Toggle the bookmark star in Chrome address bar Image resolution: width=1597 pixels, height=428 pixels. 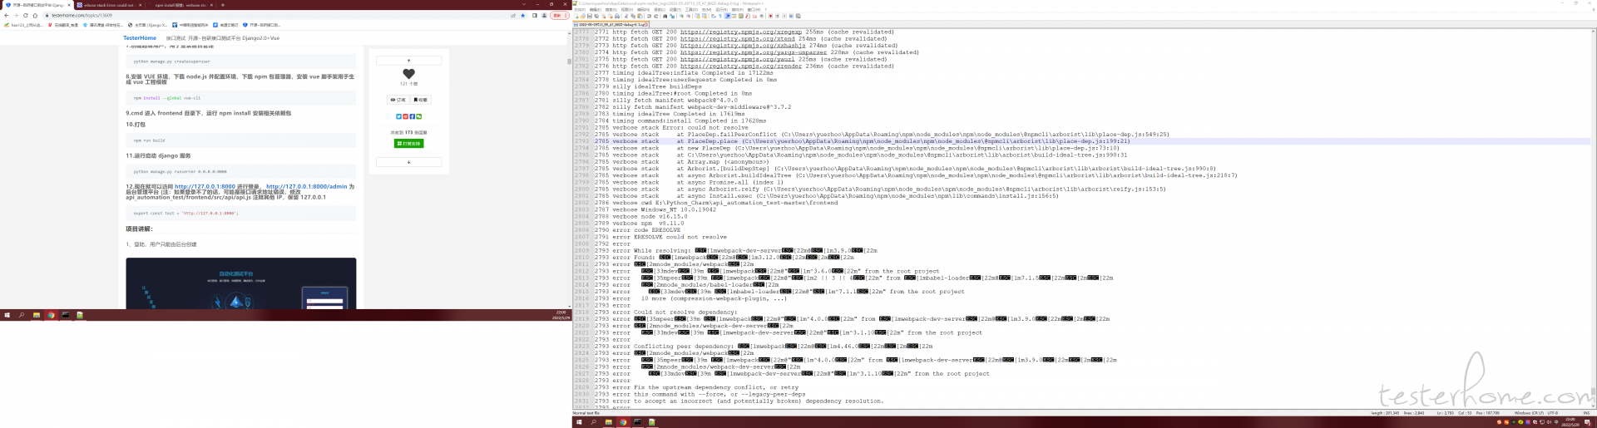[523, 15]
